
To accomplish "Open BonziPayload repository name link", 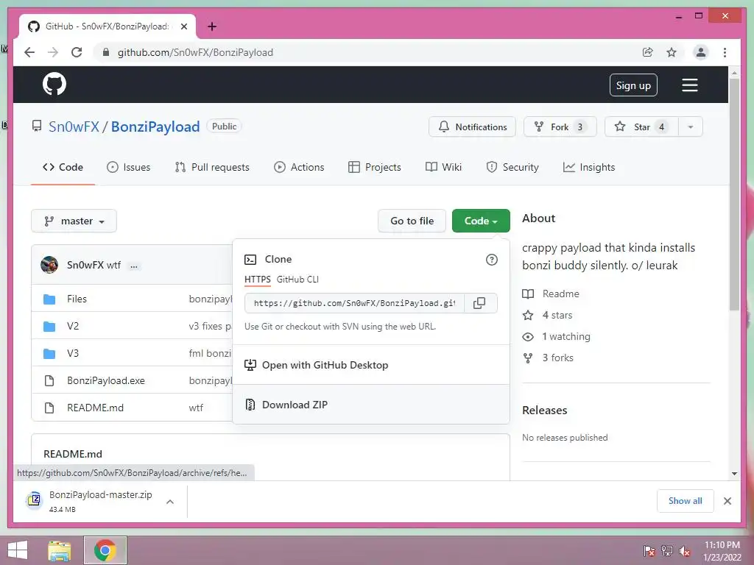I will [155, 127].
